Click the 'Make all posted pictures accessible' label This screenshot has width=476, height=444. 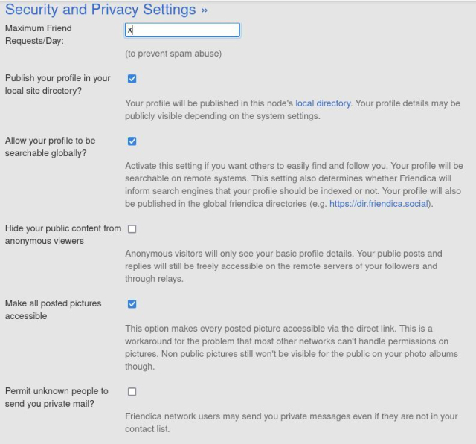click(53, 309)
